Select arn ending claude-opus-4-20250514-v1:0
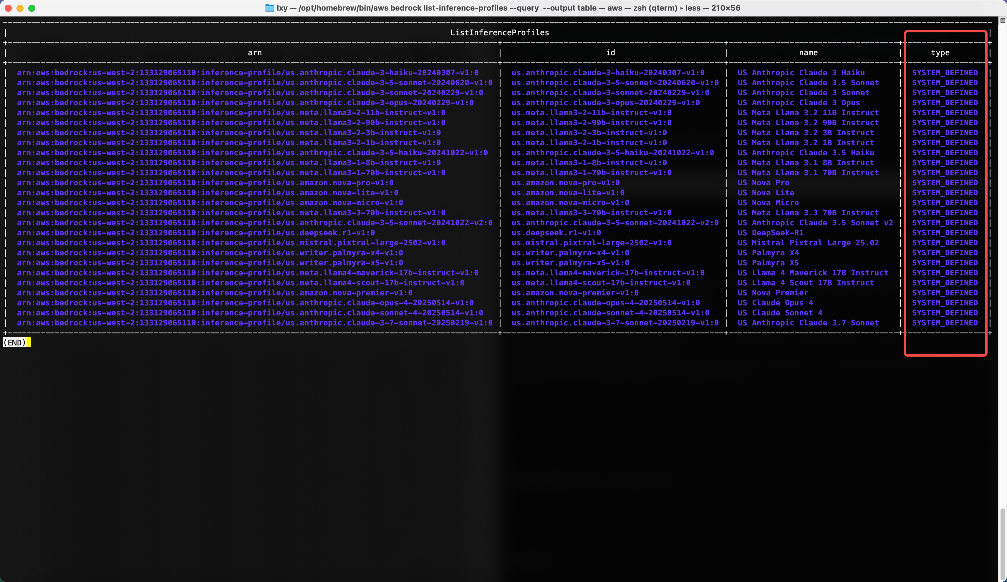 [x=245, y=303]
